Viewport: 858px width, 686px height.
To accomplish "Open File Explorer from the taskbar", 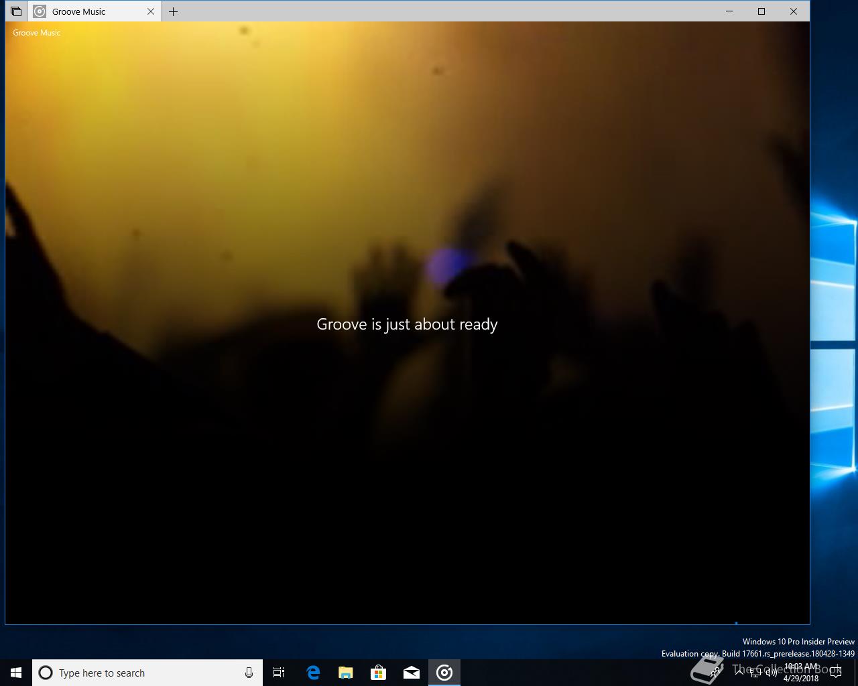I will point(346,673).
